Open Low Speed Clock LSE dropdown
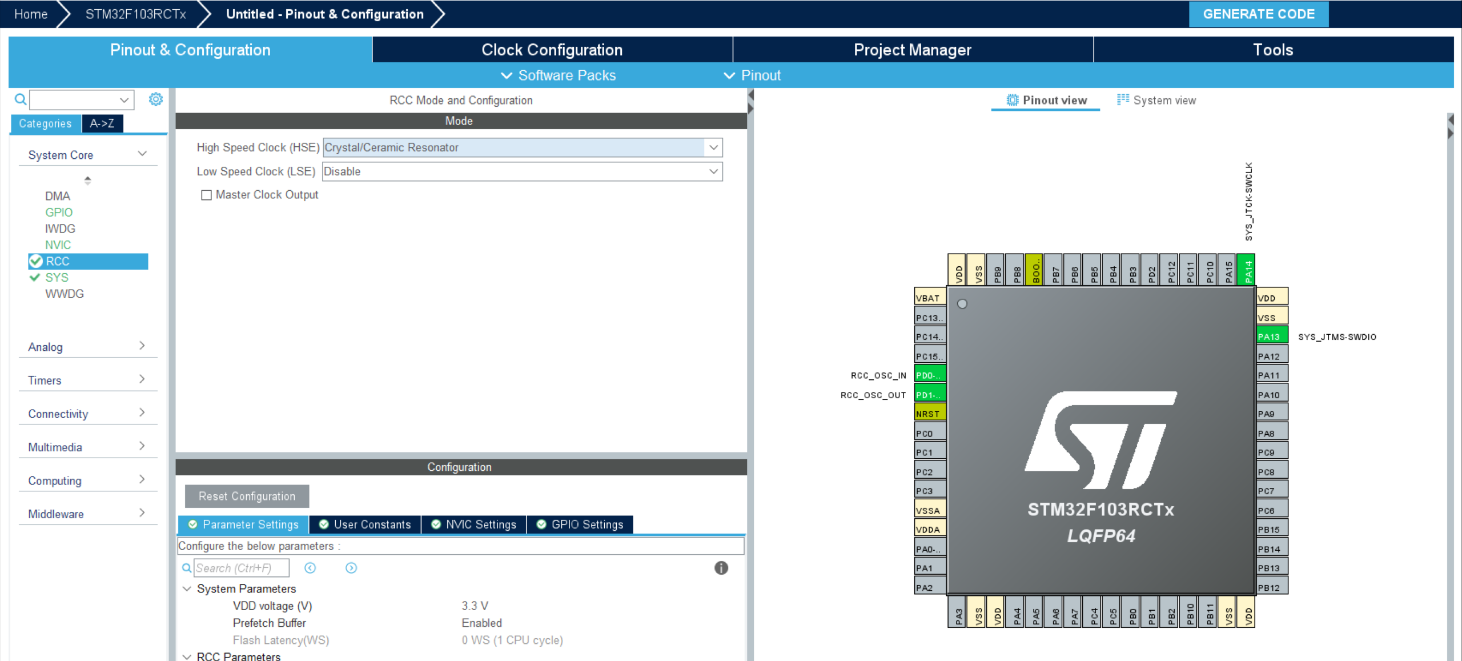 point(713,171)
